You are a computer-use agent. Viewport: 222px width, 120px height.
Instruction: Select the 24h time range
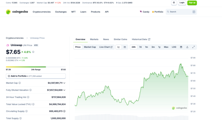[x=134, y=47]
